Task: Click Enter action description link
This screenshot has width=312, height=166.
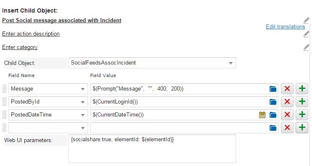Action: click(31, 34)
